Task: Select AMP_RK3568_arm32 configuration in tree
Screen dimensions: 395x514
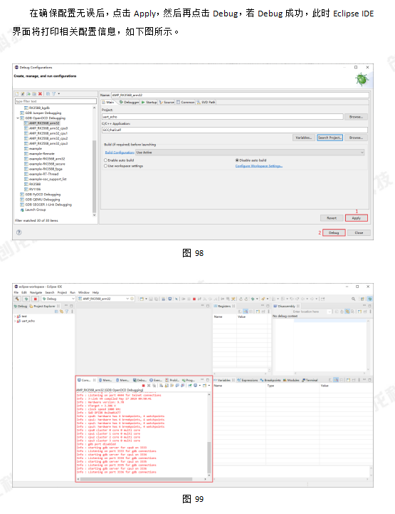Action: pyautogui.click(x=41, y=123)
